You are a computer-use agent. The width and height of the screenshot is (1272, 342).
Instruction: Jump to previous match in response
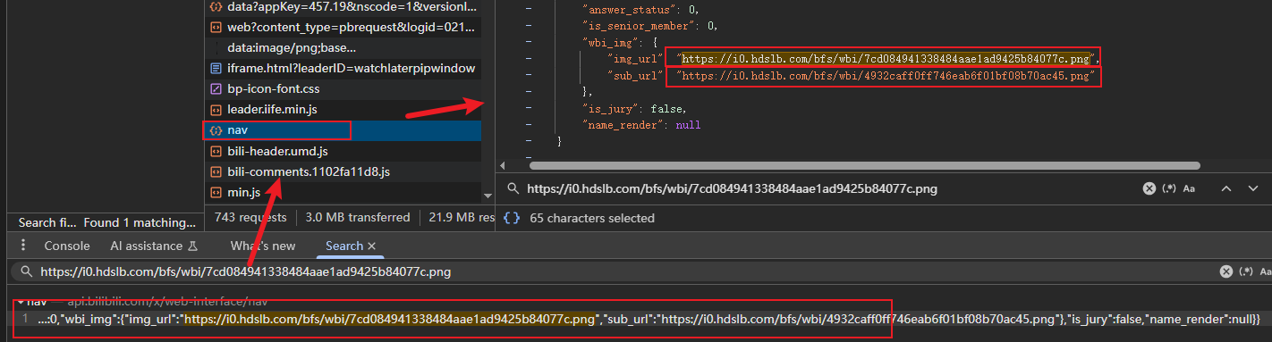[x=1226, y=188]
